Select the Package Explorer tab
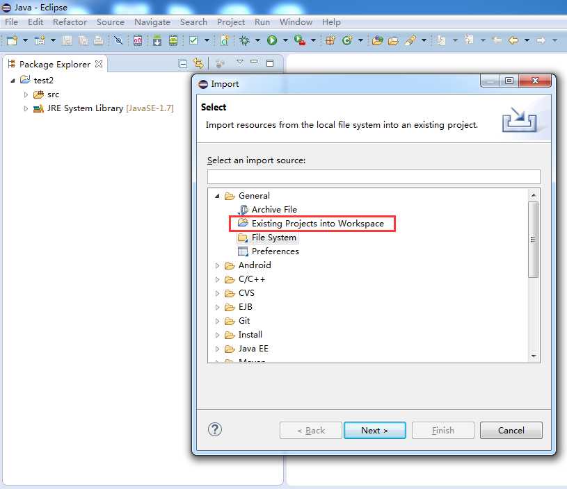 55,65
